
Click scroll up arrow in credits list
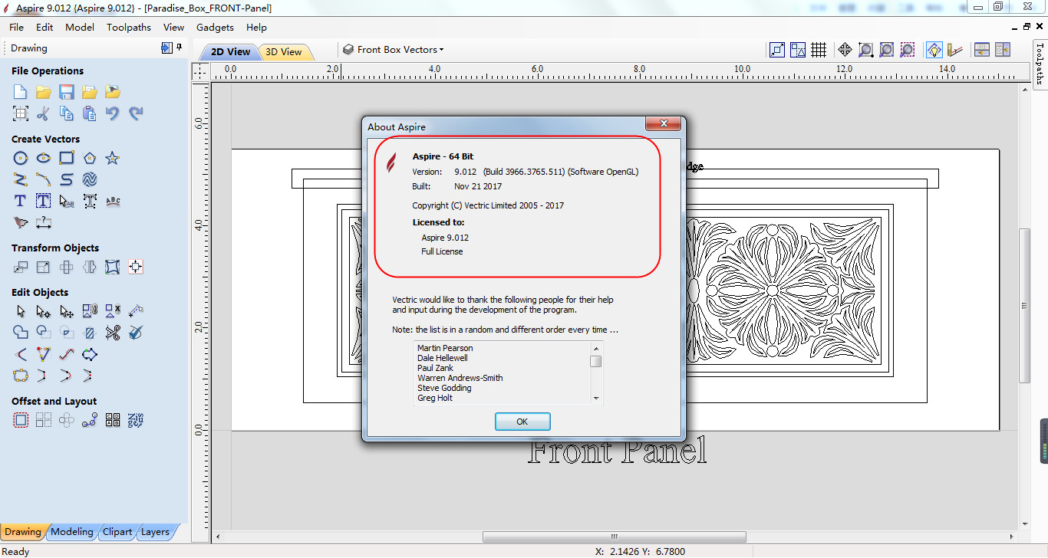[595, 348]
